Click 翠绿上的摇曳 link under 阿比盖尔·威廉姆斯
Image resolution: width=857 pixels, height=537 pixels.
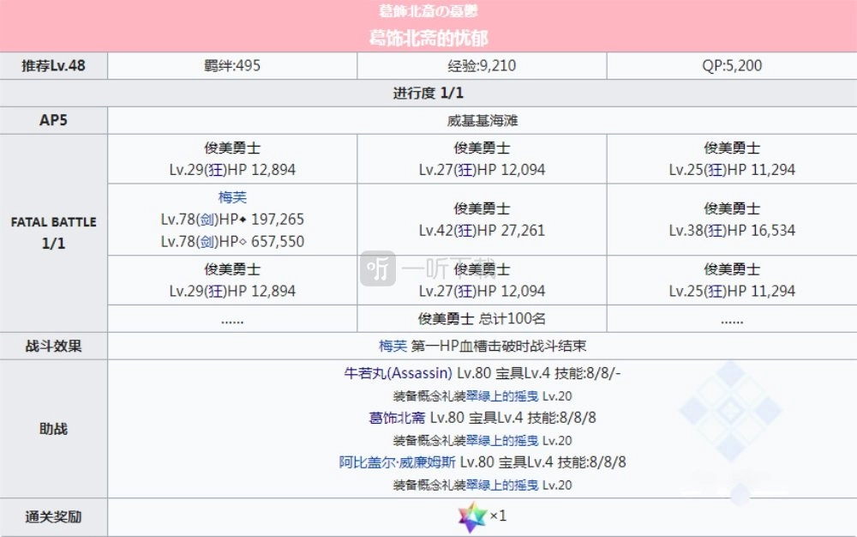(x=502, y=485)
